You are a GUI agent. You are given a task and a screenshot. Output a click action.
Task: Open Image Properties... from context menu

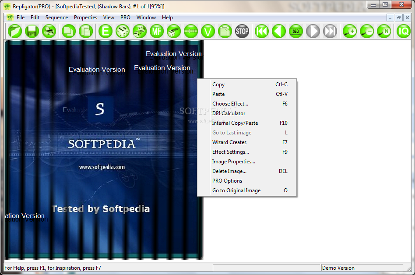247,162
